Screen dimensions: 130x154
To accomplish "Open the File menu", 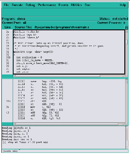I will (x=6, y=5).
